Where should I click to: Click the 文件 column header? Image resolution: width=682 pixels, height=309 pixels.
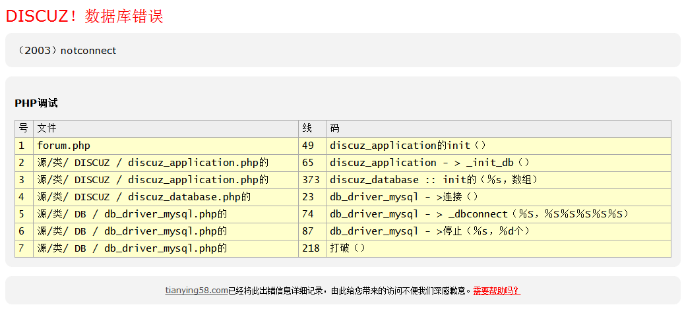[166, 128]
